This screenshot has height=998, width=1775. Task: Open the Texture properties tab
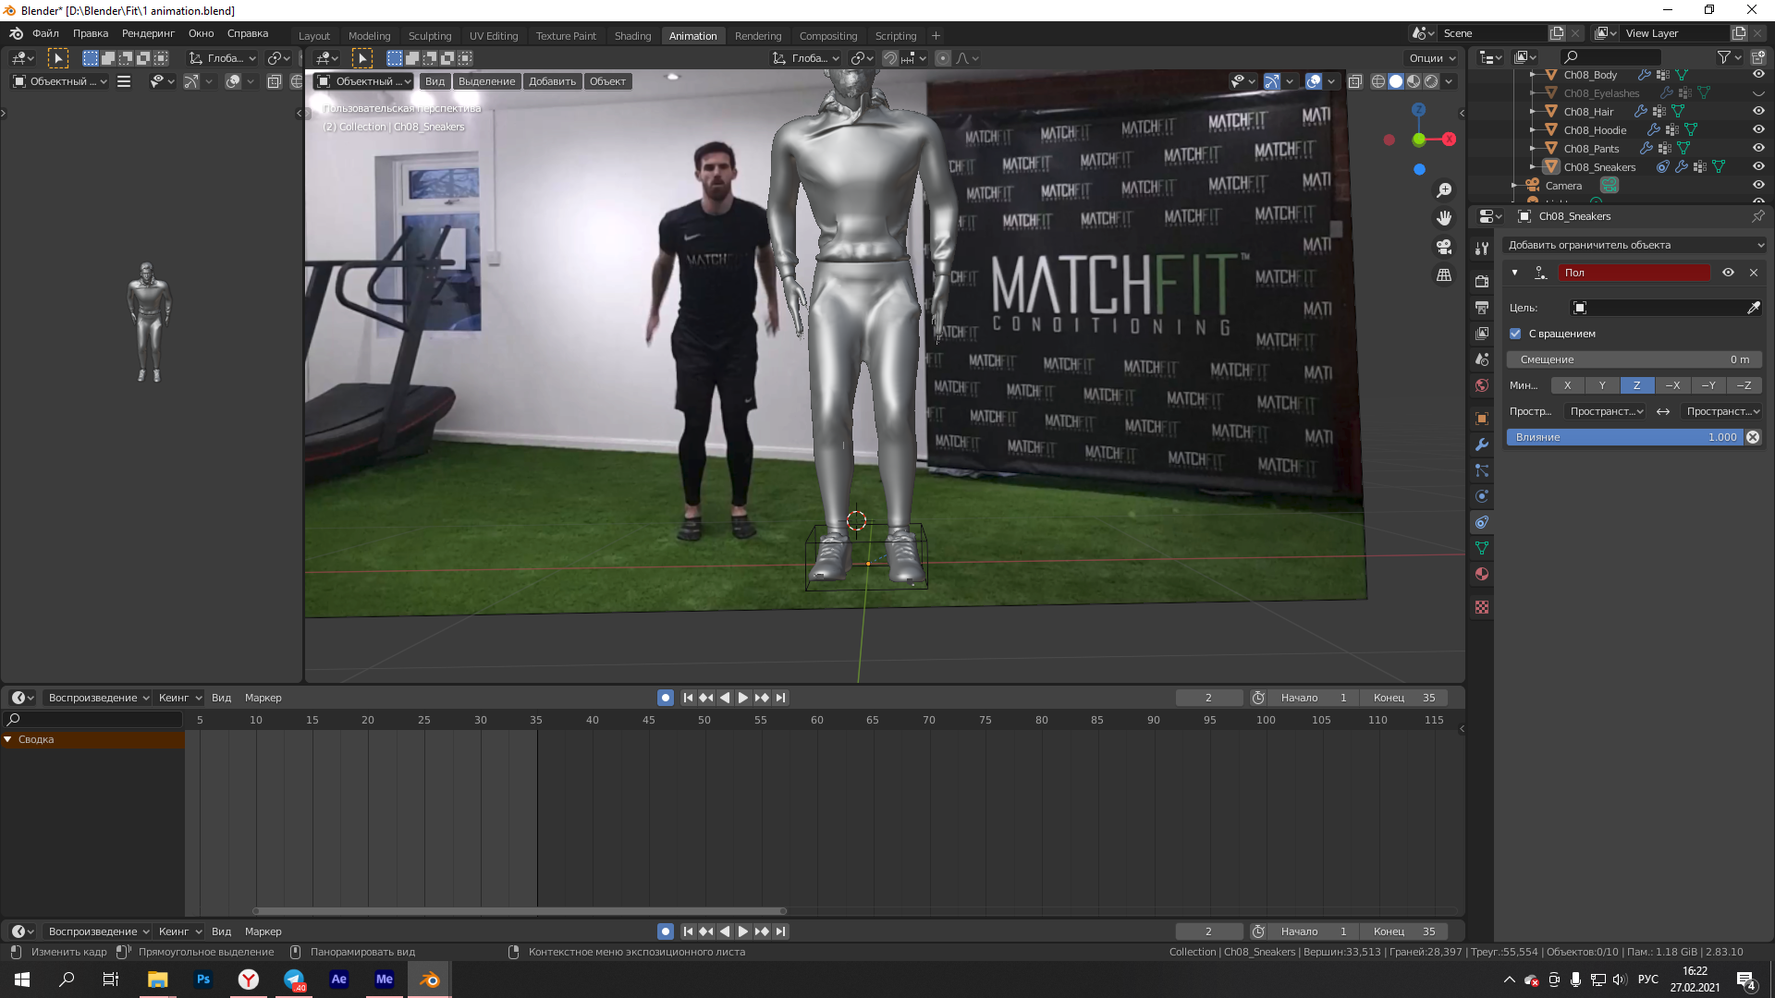pos(1482,607)
